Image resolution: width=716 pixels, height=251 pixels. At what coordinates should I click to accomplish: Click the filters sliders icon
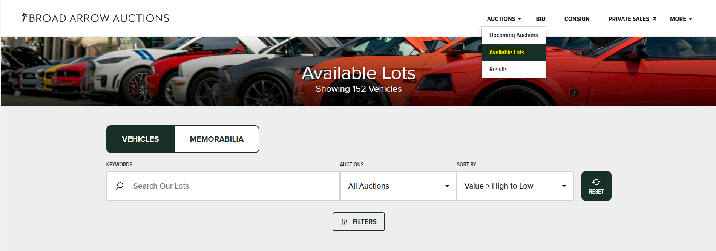[345, 222]
